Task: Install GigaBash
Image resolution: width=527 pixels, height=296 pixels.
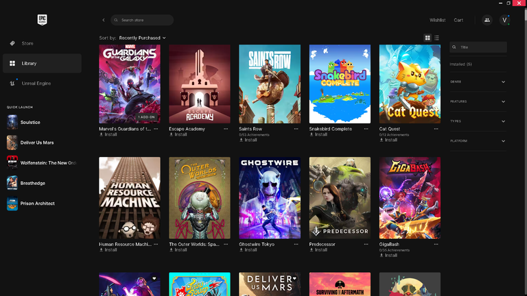Action: [388, 256]
